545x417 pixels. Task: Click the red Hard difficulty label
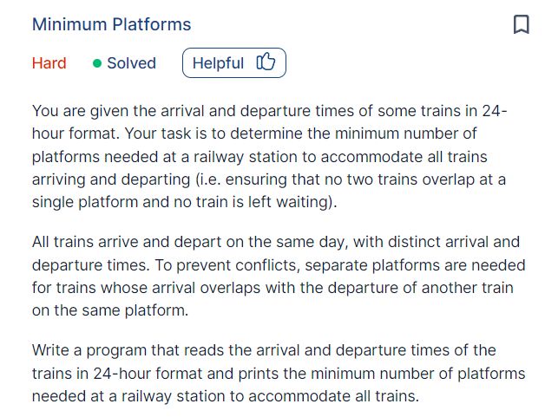click(49, 63)
